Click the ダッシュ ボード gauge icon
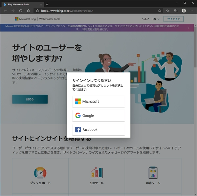The image size is (197, 196). [40, 173]
